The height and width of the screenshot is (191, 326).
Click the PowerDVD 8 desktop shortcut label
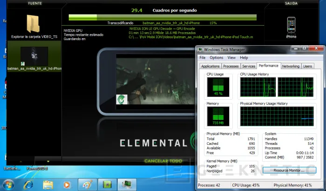pyautogui.click(x=37, y=168)
